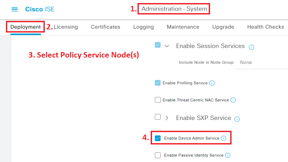Click the Administration System breadcrumb
This screenshot has height=162, width=288.
pos(174,9)
